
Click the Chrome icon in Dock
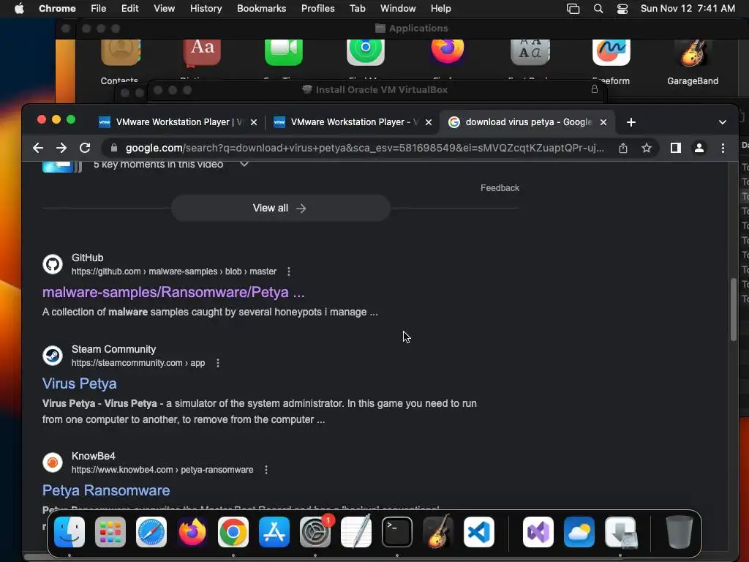click(x=233, y=532)
